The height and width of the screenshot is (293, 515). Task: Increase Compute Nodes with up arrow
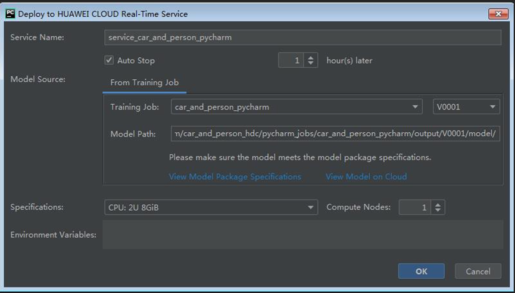438,204
